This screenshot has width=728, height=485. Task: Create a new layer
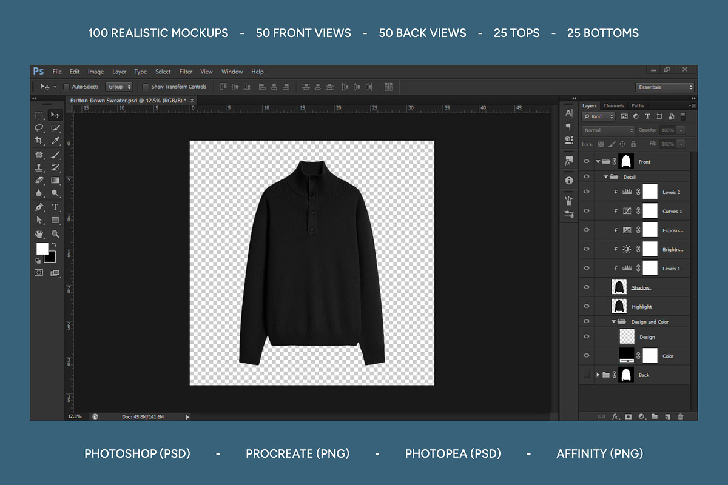pos(667,416)
